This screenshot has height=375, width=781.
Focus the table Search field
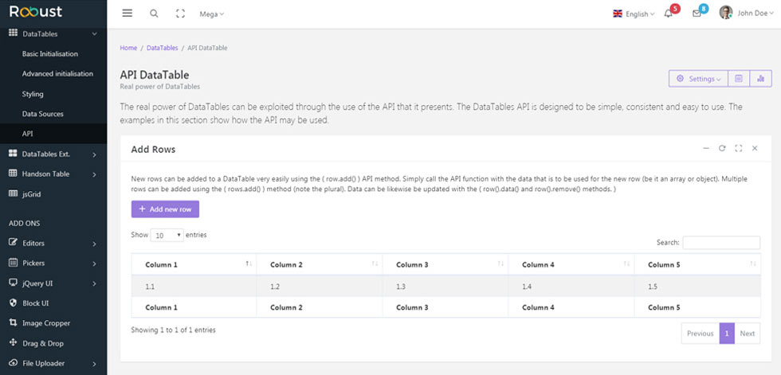click(721, 243)
